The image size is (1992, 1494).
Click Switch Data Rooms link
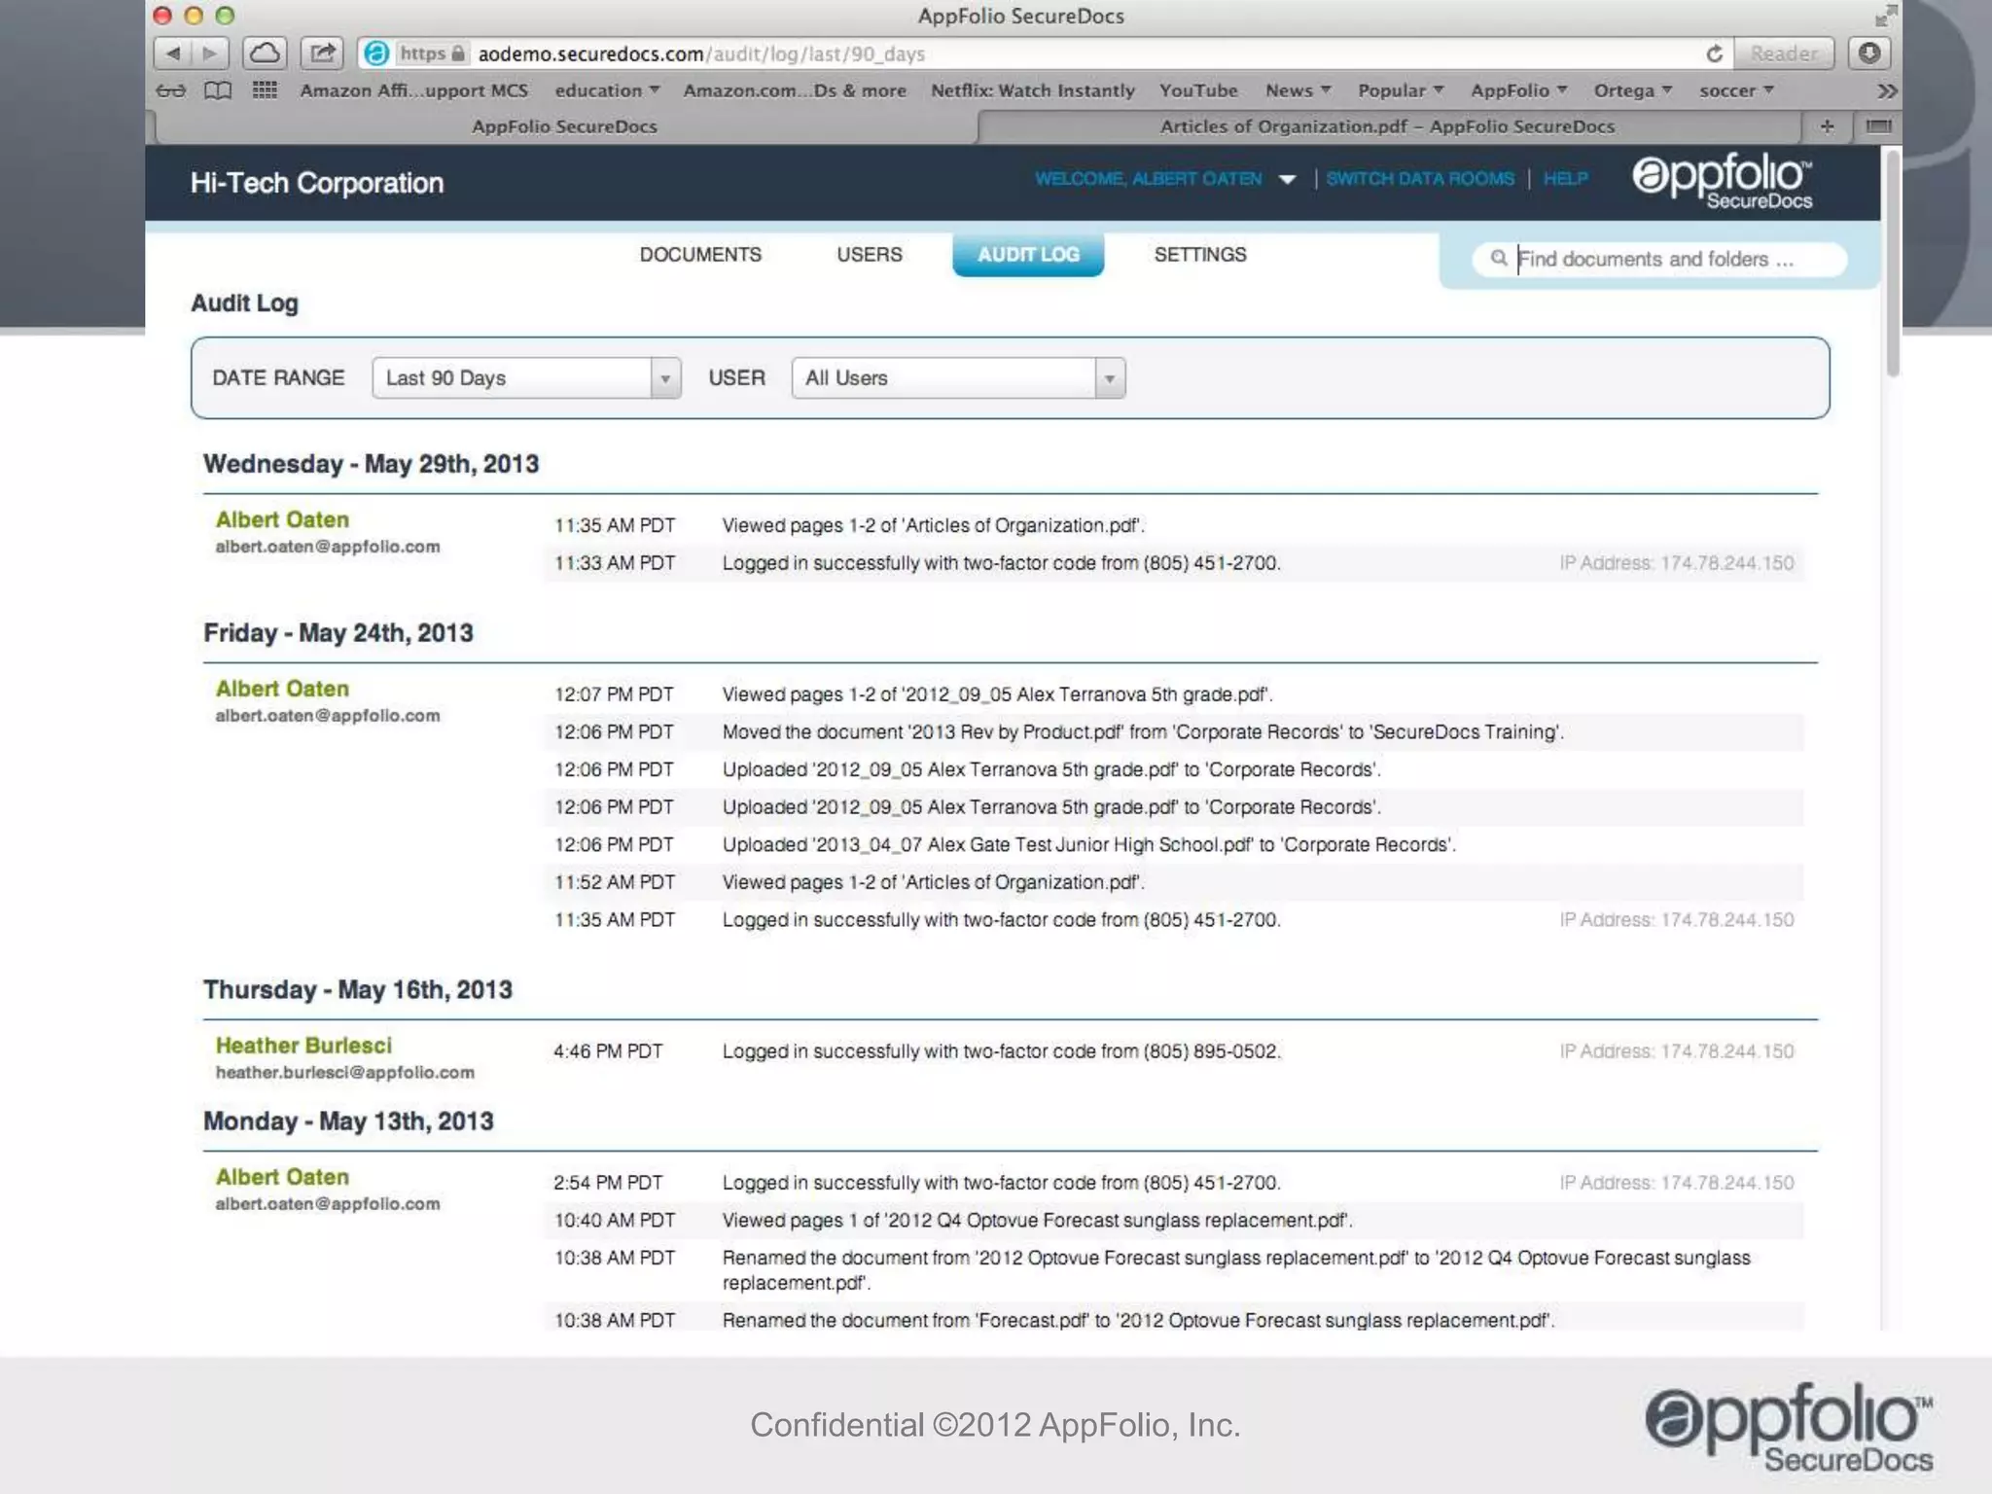point(1420,179)
